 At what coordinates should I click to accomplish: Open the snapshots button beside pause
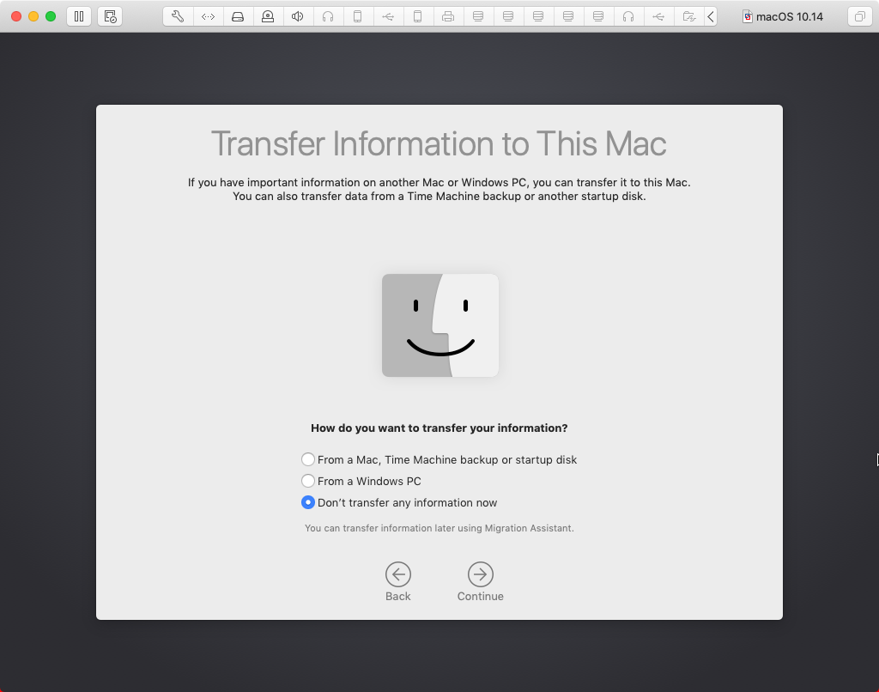click(x=110, y=16)
